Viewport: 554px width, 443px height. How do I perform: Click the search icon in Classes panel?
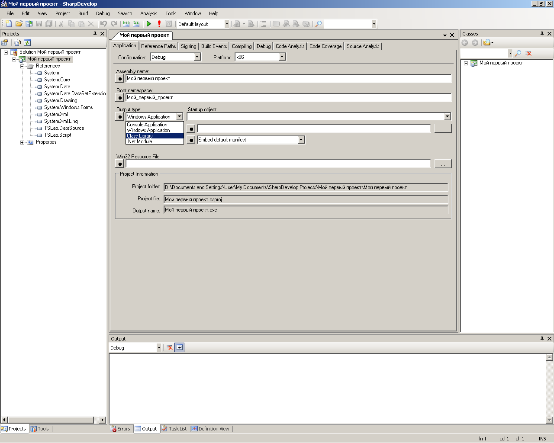click(518, 53)
